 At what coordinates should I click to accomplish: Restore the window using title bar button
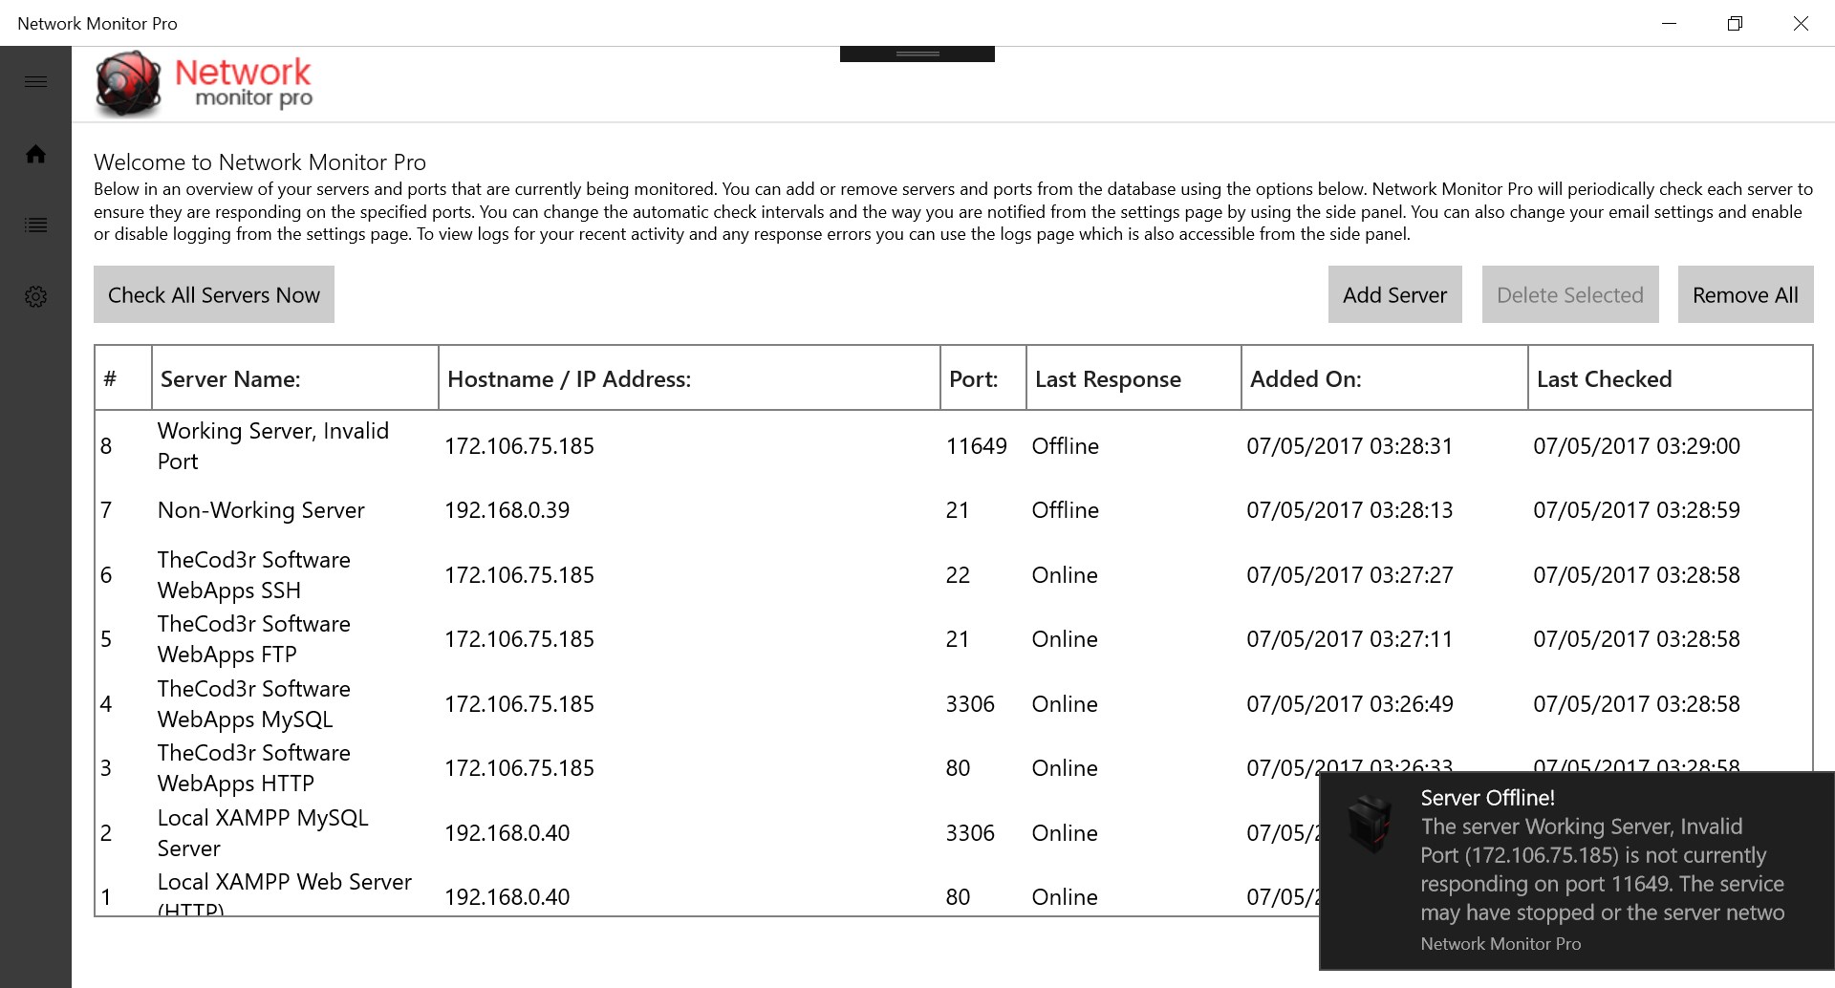(x=1735, y=23)
